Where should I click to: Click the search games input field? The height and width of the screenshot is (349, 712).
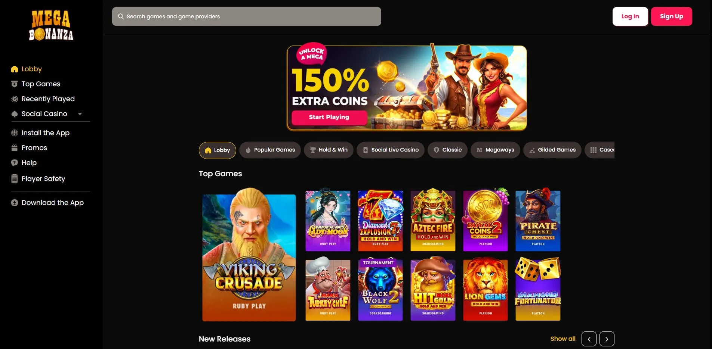(247, 16)
